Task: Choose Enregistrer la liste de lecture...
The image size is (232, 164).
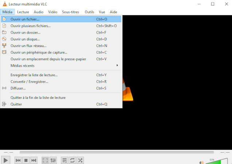Action: [61, 75]
